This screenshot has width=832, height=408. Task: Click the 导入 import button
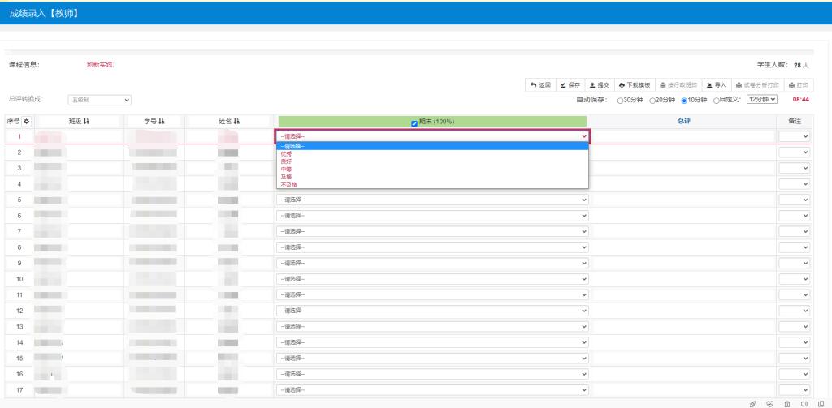(x=716, y=84)
